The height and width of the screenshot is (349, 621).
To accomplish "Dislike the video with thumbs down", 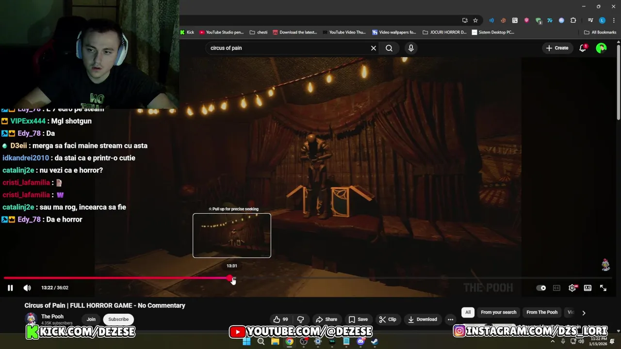I will click(301, 319).
